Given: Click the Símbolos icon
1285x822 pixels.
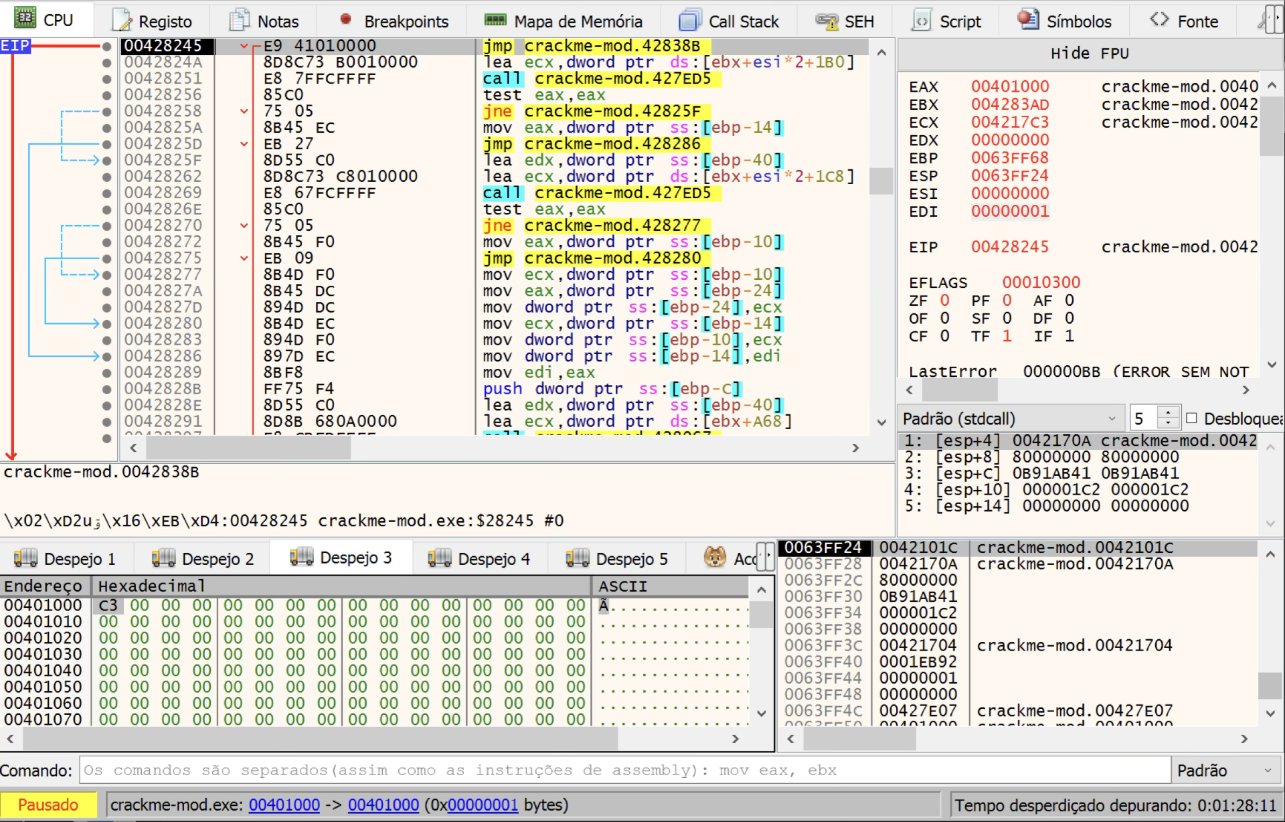Looking at the screenshot, I should (1028, 19).
